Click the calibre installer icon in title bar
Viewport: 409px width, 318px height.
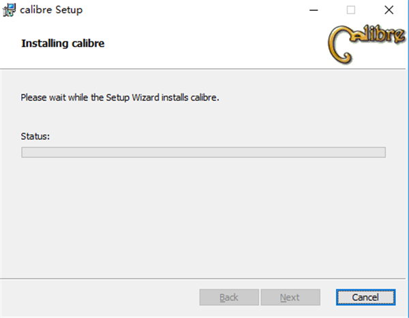pos(10,10)
